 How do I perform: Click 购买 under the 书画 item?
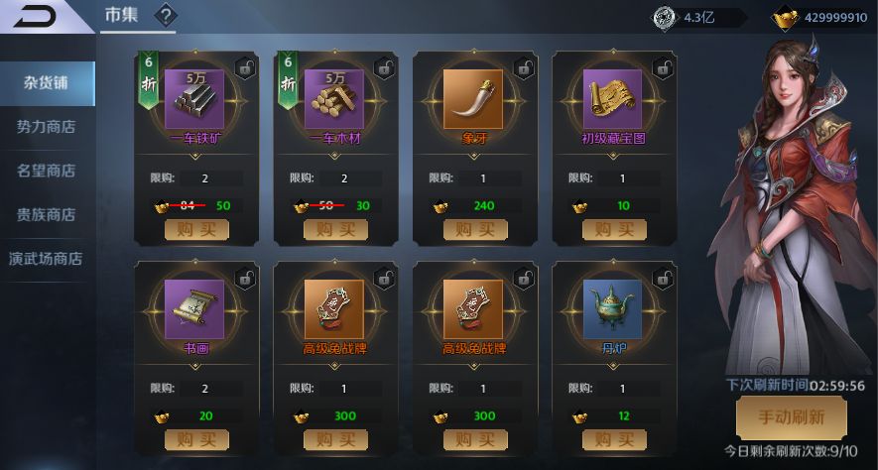196,440
